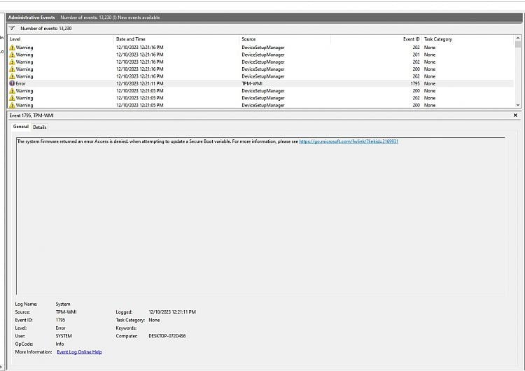This screenshot has width=525, height=371.
Task: Click warning icon of 12:21:16 event 200 row
Action: point(12,69)
